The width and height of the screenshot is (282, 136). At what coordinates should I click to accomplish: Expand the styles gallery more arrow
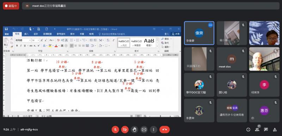click(157, 46)
